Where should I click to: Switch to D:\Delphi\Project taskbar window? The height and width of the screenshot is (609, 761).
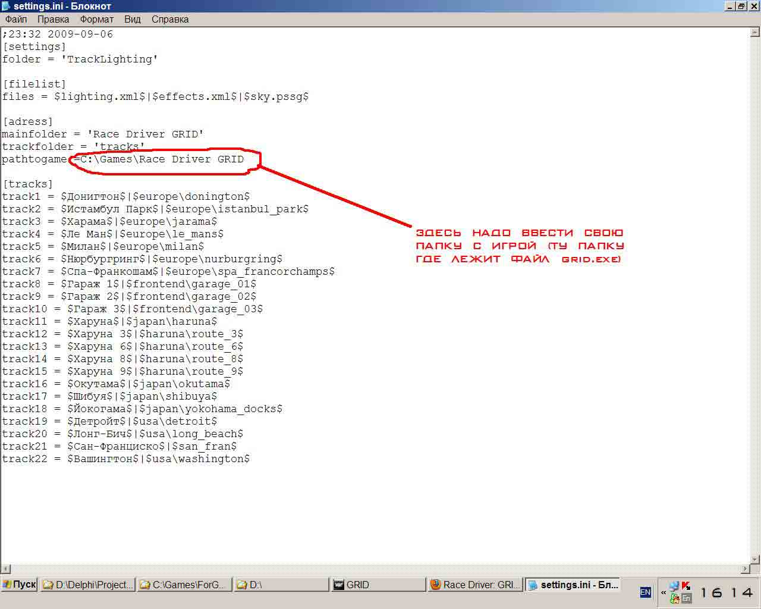tap(88, 585)
